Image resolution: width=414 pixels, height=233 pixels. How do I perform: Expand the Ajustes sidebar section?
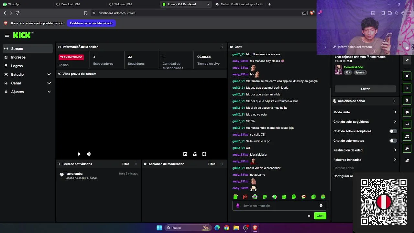(x=27, y=92)
